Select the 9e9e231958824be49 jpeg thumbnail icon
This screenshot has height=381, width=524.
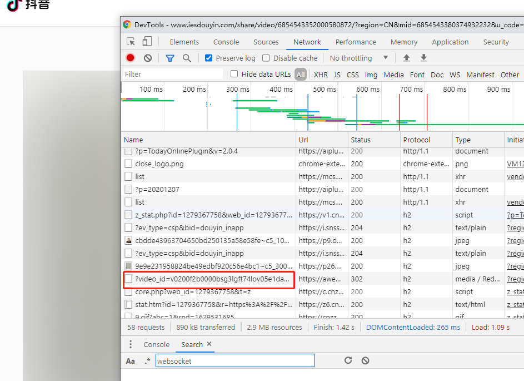point(128,266)
